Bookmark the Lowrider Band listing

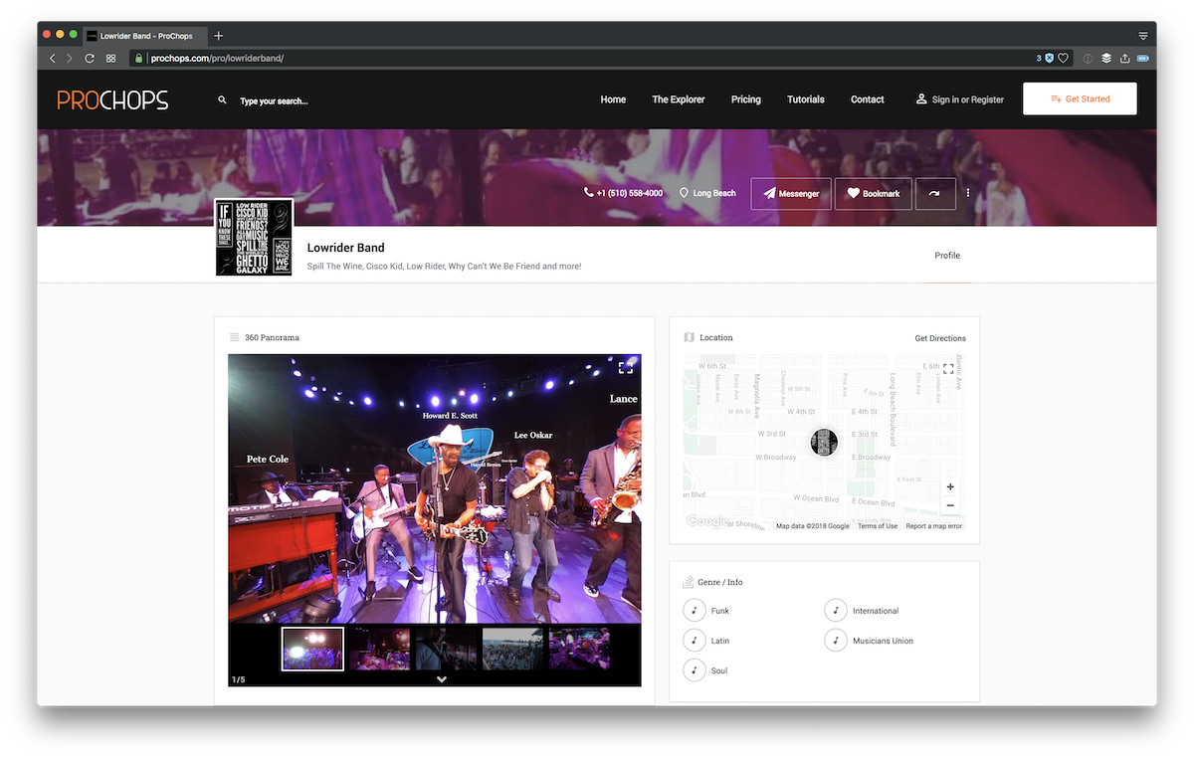[x=874, y=194]
